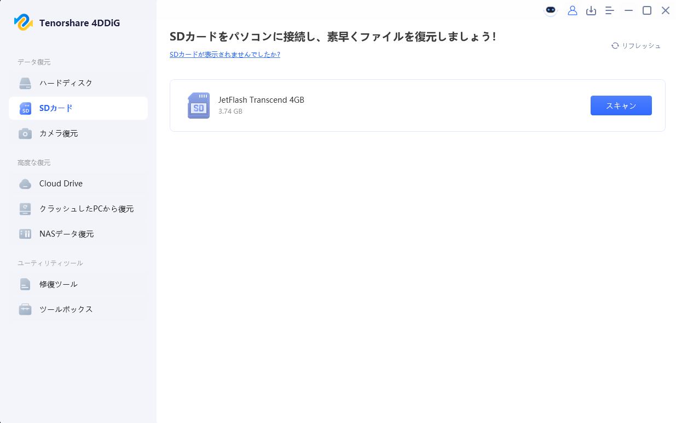Click the crashed PC recovery icon
The image size is (676, 423).
[25, 209]
